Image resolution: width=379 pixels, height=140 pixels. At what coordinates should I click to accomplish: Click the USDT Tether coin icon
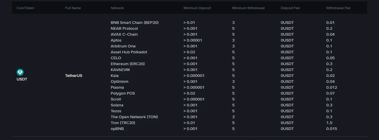pos(20,72)
